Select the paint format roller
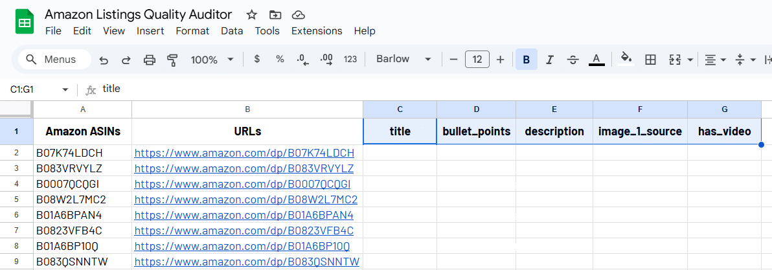 (172, 60)
